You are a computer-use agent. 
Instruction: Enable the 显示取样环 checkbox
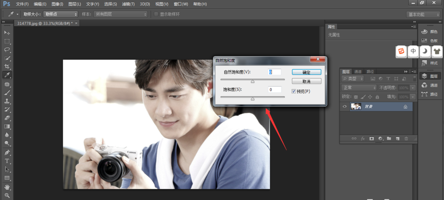[156, 14]
